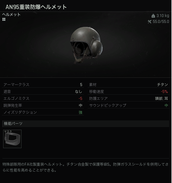Image resolution: width=172 pixels, height=183 pixels.
Task: Click the 移動速度 -5% value
Action: 165,92
